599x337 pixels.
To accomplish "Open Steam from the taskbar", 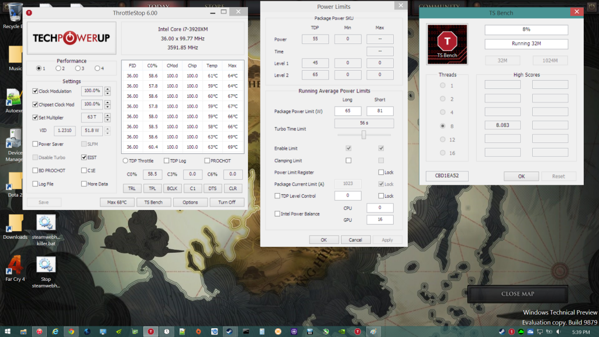I will (229, 331).
